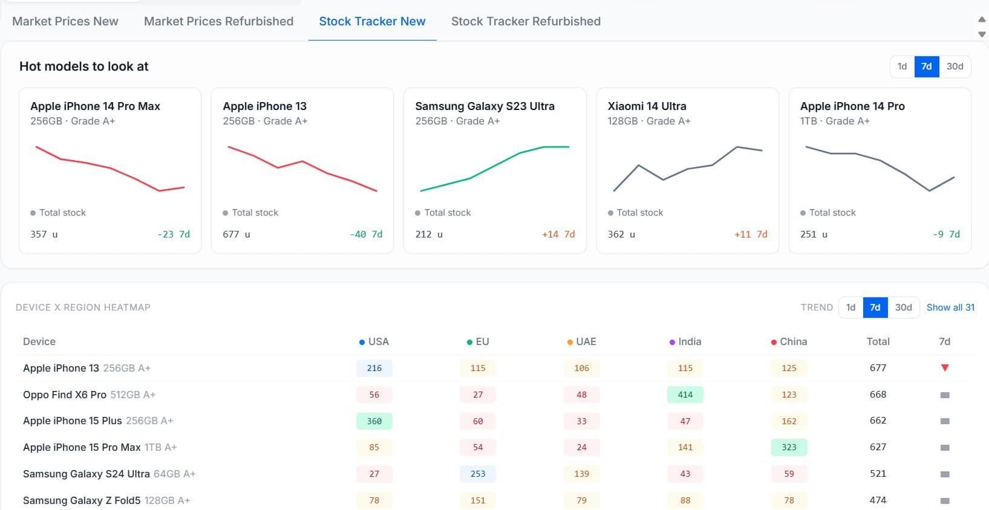The width and height of the screenshot is (989, 510).
Task: Click the Total column header
Action: coord(878,341)
